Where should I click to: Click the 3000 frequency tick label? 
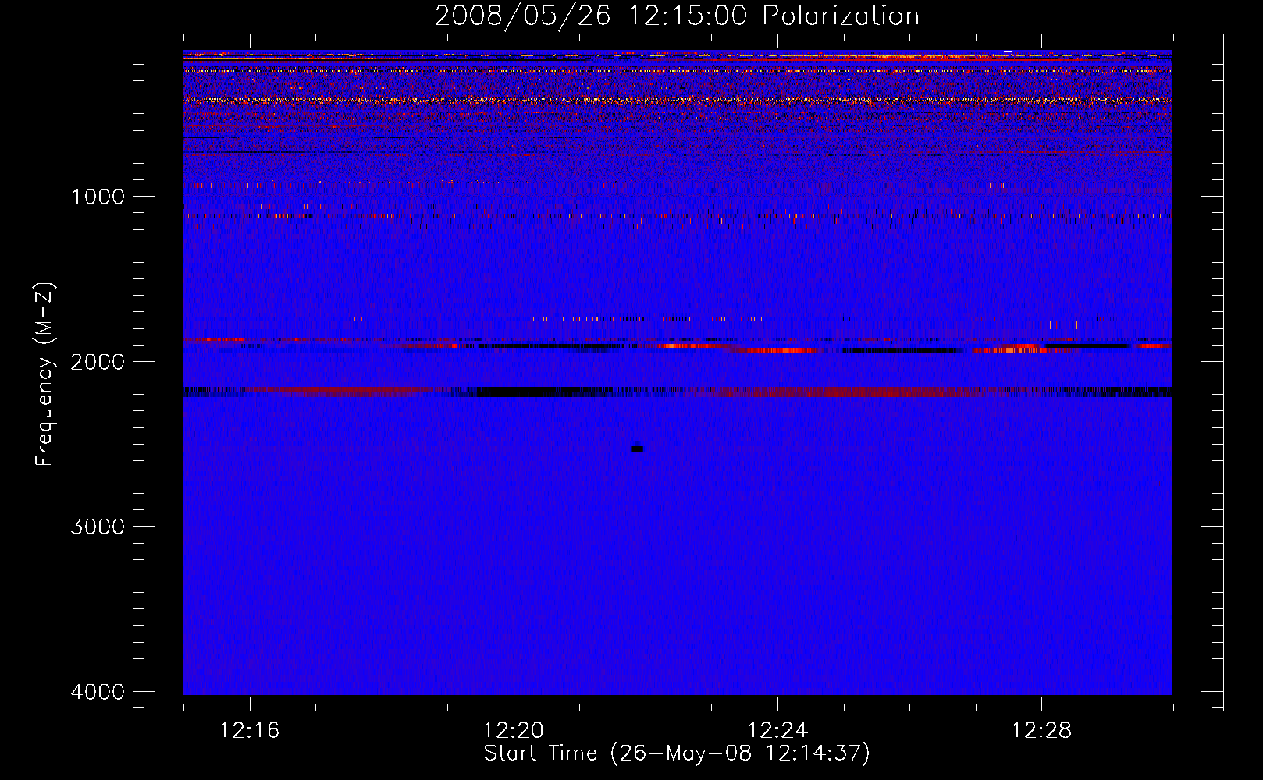pos(98,526)
